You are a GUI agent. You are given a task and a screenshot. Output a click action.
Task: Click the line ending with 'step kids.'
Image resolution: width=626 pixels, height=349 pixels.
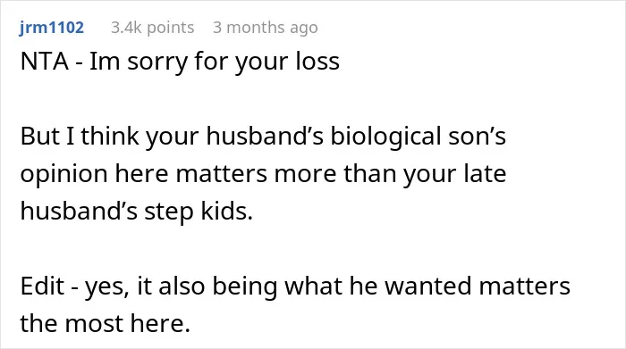(x=137, y=211)
